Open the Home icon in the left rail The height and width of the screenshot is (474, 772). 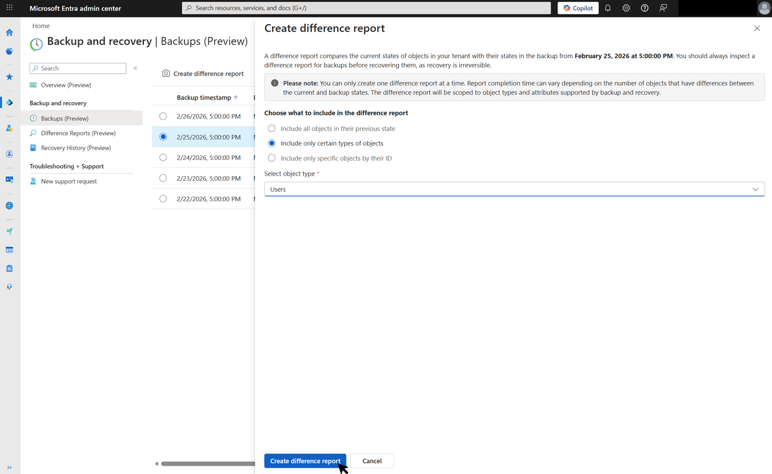click(9, 32)
